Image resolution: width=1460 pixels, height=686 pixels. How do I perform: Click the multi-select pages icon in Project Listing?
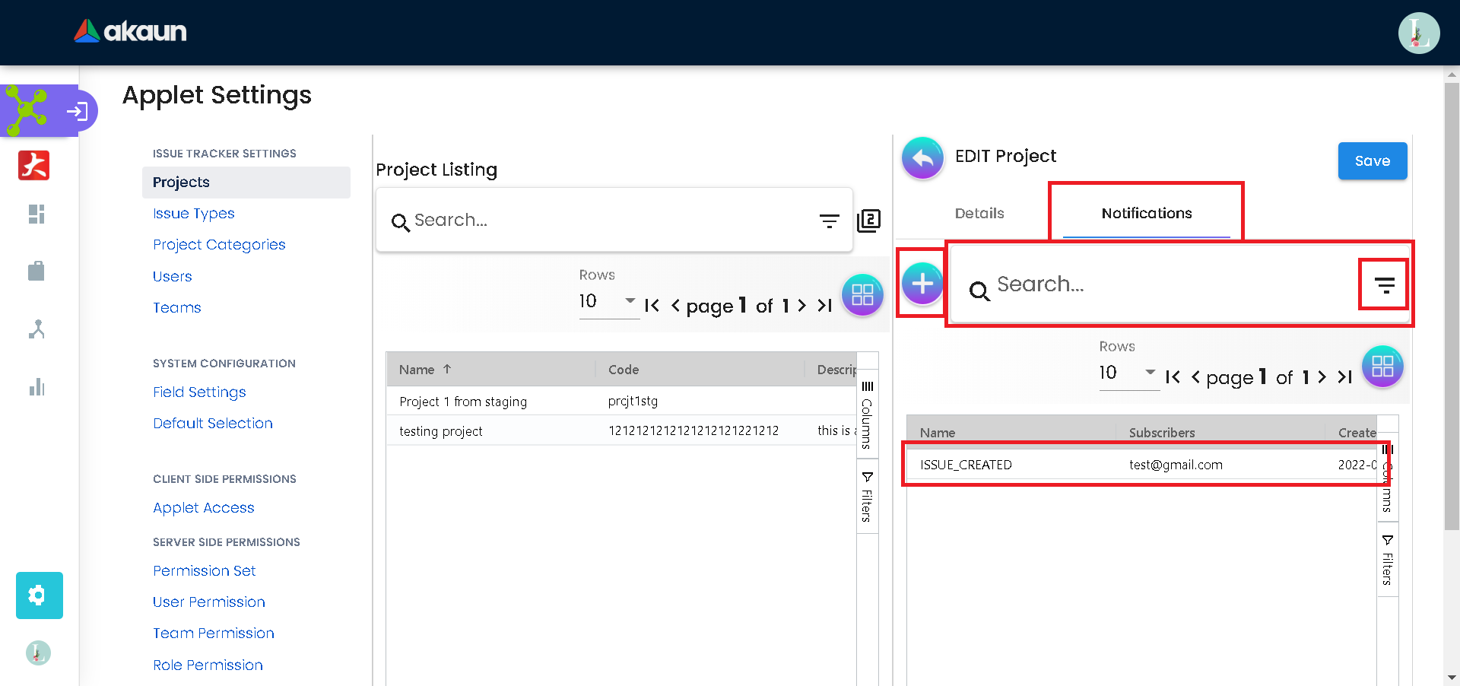coord(869,221)
